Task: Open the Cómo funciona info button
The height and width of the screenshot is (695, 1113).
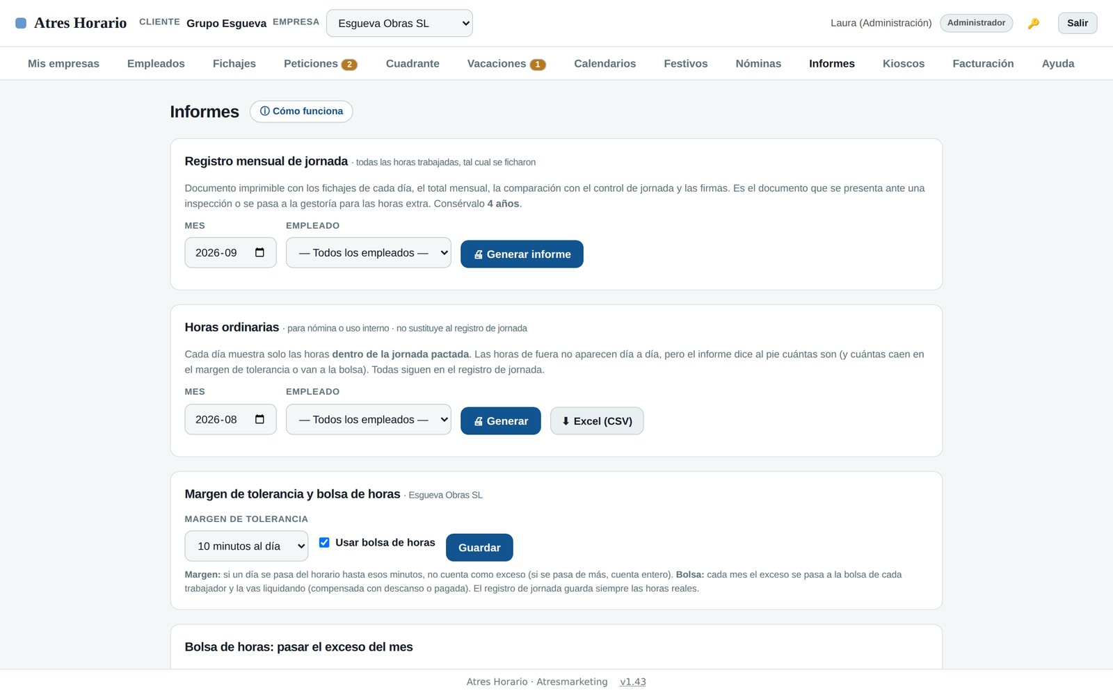Action: 301,111
